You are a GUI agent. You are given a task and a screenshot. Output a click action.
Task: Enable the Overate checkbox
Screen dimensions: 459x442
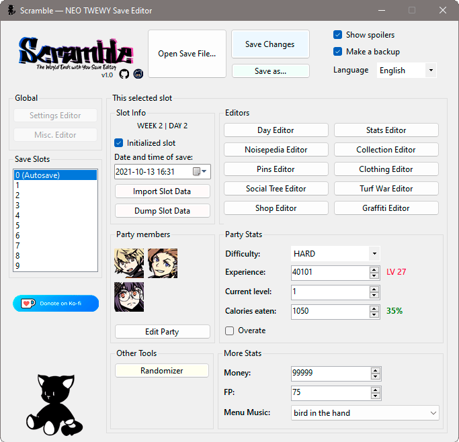point(230,330)
